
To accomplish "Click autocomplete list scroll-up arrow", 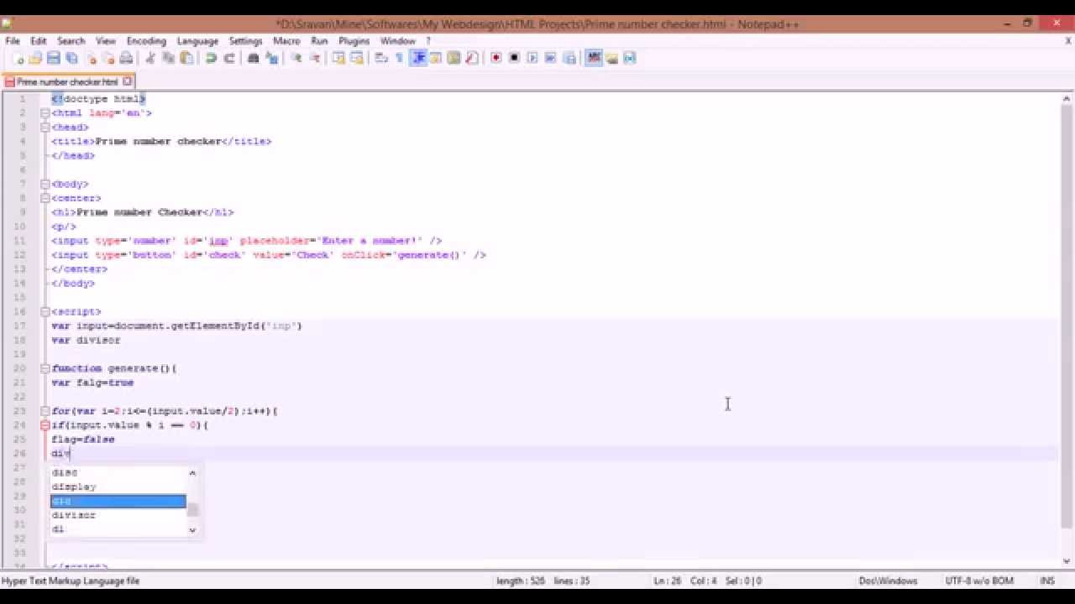I will [x=192, y=472].
